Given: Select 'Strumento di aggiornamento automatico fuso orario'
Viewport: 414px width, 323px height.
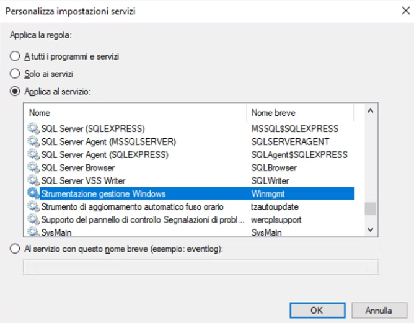Looking at the screenshot, I should pyautogui.click(x=132, y=206).
